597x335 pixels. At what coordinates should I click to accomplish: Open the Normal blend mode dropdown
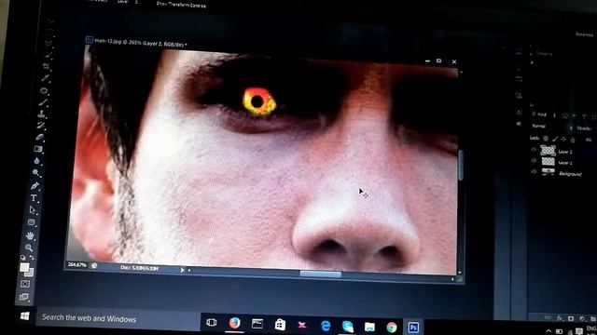552,127
